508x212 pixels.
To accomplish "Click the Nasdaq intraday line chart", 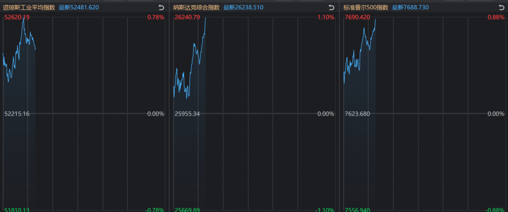I will pos(254,114).
